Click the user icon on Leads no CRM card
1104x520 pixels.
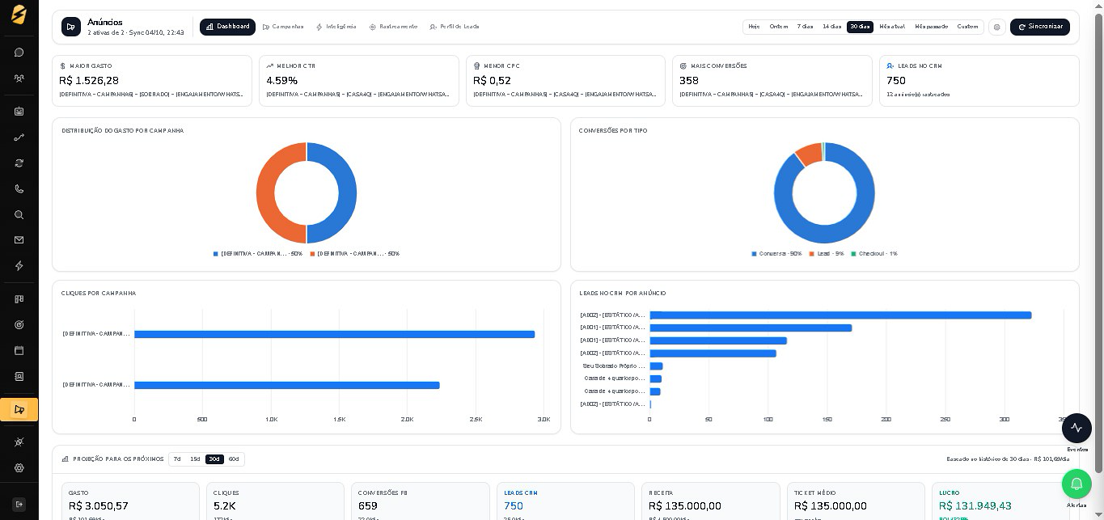pos(890,66)
